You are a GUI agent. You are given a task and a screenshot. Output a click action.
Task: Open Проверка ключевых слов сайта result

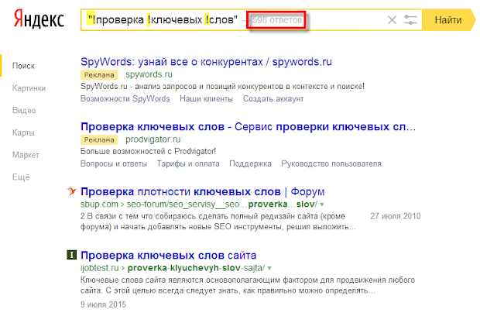pos(168,255)
